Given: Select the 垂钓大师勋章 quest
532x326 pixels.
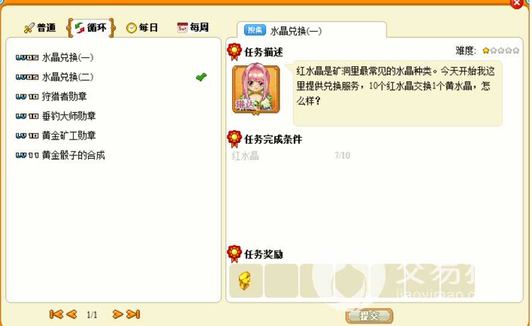Looking at the screenshot, I should coord(56,116).
